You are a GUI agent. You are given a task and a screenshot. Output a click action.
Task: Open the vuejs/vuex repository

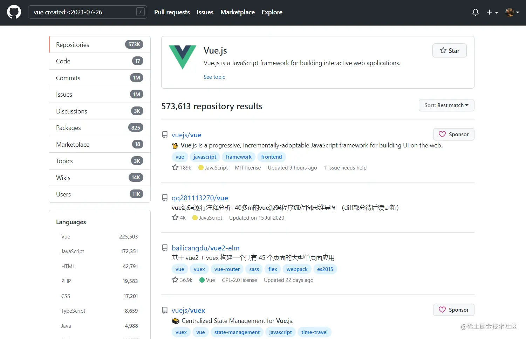188,310
